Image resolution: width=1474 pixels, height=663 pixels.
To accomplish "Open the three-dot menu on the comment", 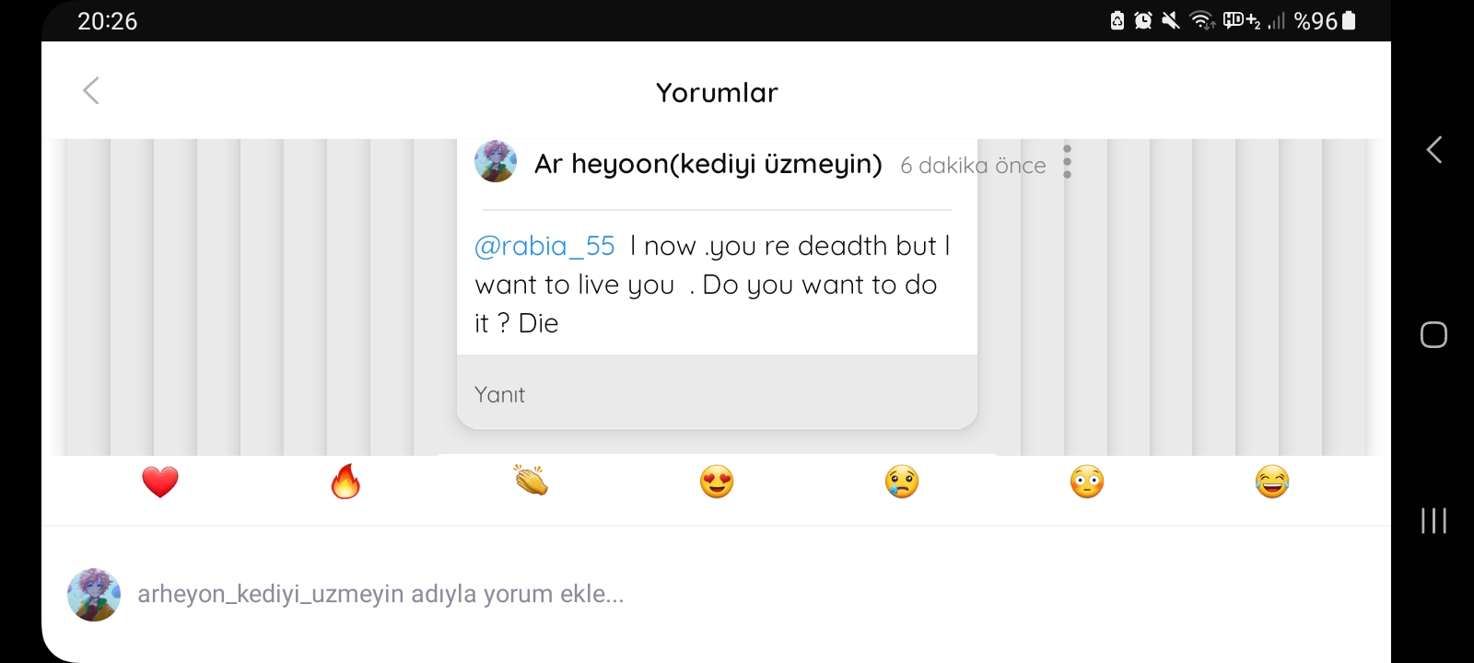I will click(x=1067, y=161).
